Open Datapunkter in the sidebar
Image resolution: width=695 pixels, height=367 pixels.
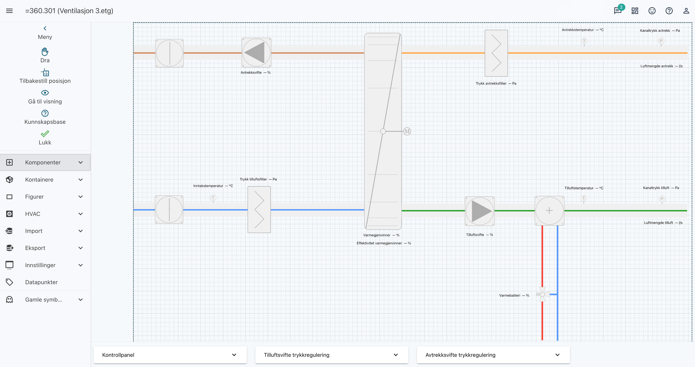click(41, 282)
